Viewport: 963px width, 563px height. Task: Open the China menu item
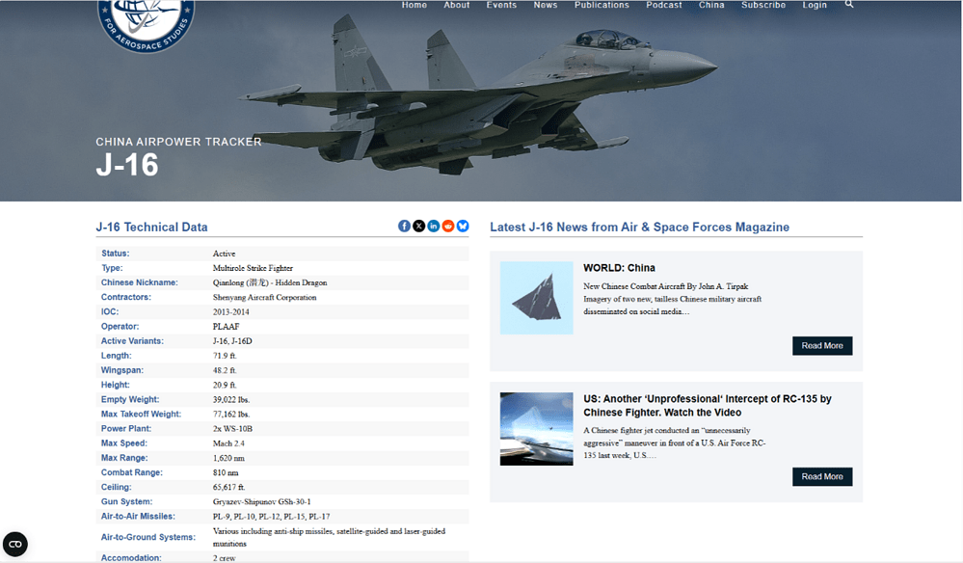(711, 5)
